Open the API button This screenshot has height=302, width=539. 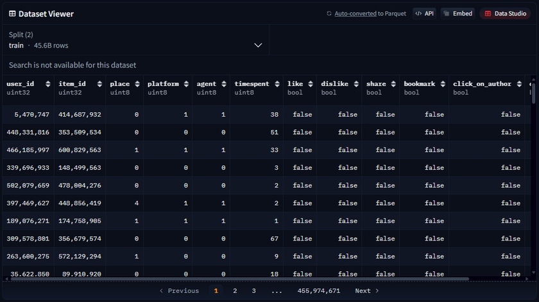(x=424, y=13)
